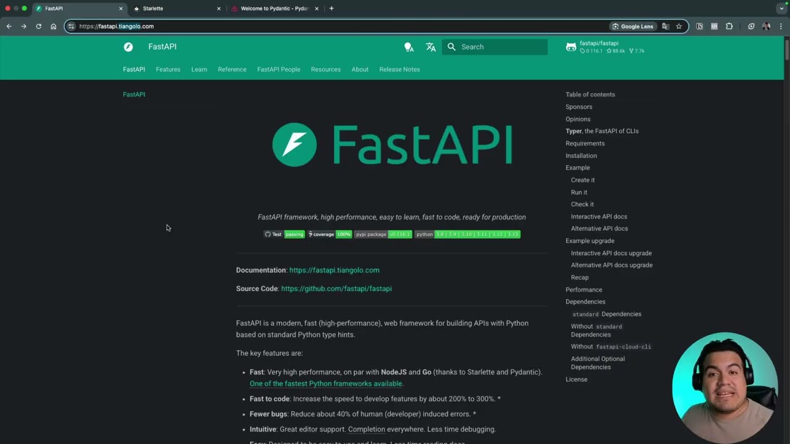The image size is (790, 444).
Task: Activate the Google Lens button
Action: 633,27
